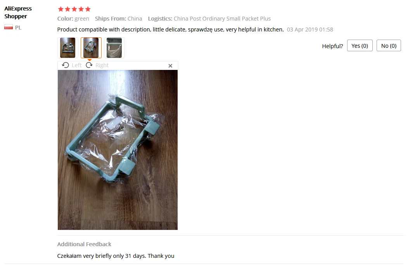Image resolution: width=408 pixels, height=266 pixels.
Task: Click the 'Left' rotate label
Action: pos(76,65)
